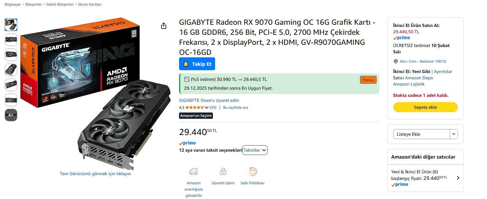Open the Listeye Ekle dropdown arrow
This screenshot has width=487, height=199.
click(x=454, y=134)
